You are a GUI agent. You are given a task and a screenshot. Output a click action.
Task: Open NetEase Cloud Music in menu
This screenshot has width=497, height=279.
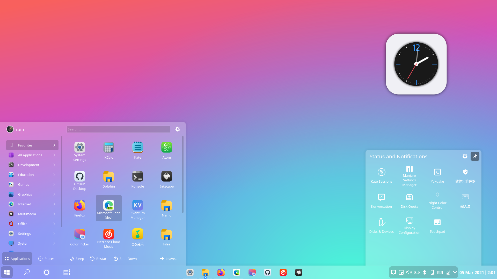tap(108, 238)
